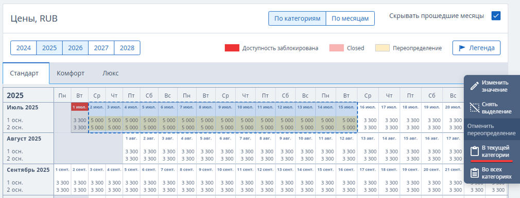The width and height of the screenshot is (520, 198).
Task: Click 3 300 price under 1 авг., 1 осн.
Action: (131, 152)
